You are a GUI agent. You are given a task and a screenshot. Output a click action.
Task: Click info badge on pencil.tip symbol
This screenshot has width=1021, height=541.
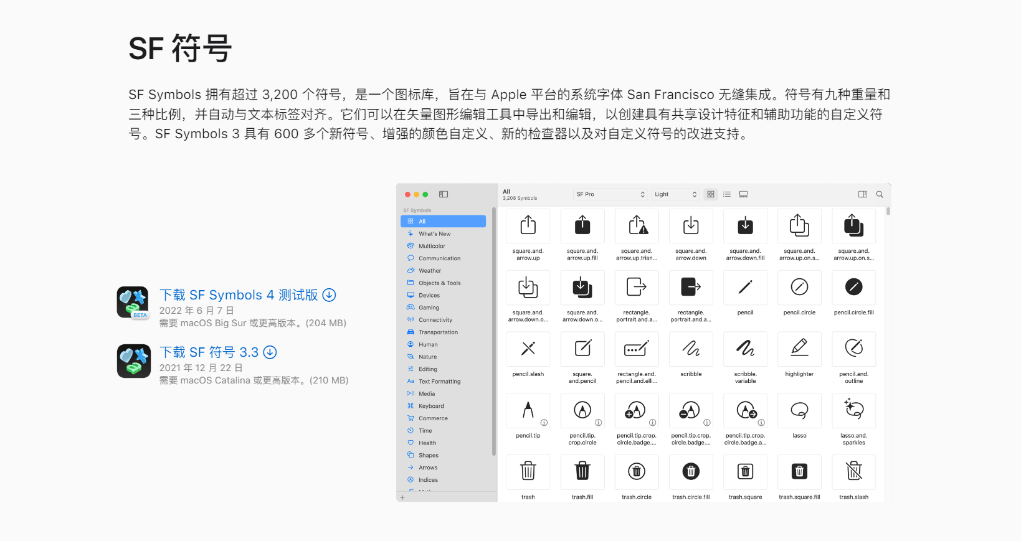[544, 423]
